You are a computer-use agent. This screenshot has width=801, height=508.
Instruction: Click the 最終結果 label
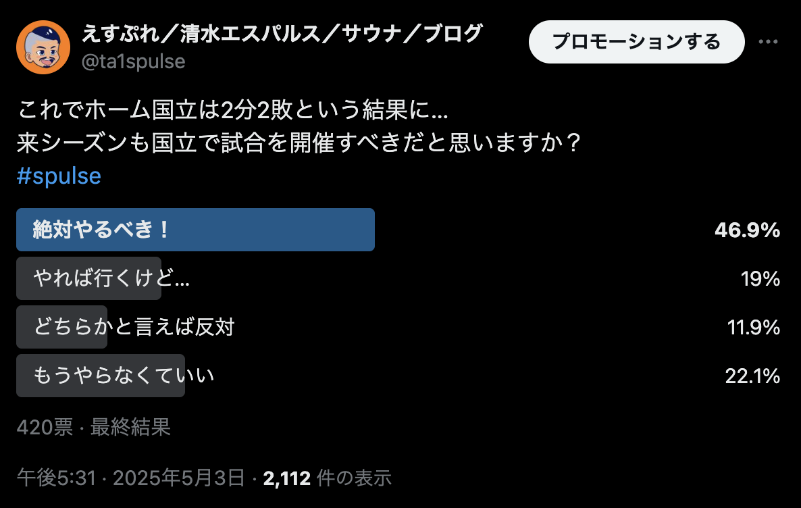[x=130, y=427]
